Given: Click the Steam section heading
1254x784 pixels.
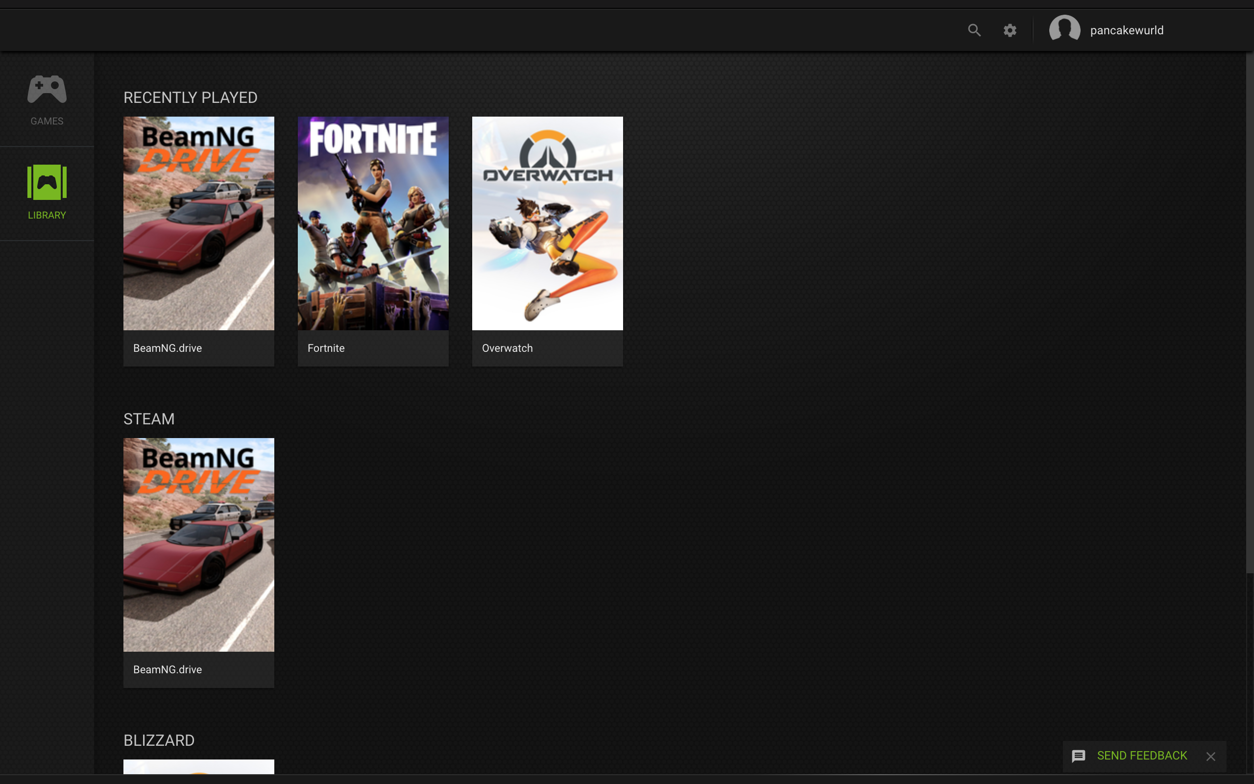Looking at the screenshot, I should [149, 419].
